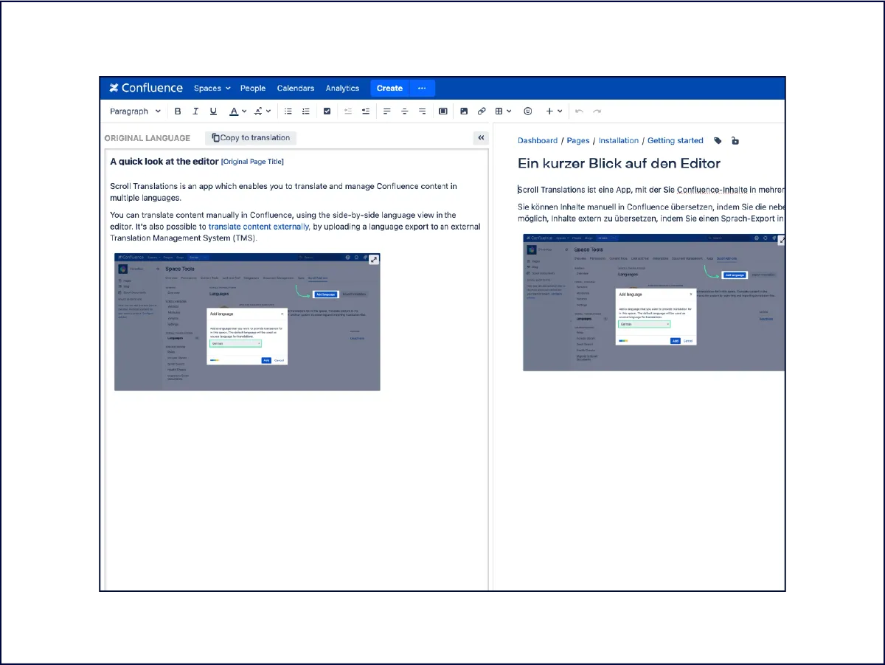Open the text color picker arrow

[244, 111]
